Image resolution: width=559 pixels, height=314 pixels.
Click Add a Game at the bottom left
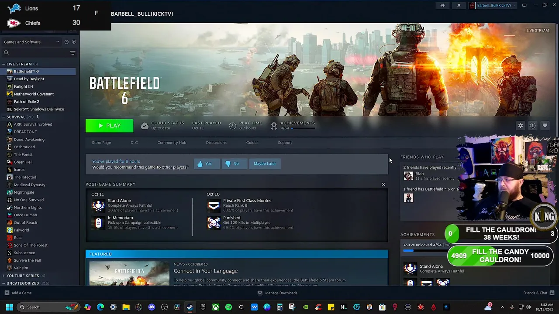tap(18, 293)
